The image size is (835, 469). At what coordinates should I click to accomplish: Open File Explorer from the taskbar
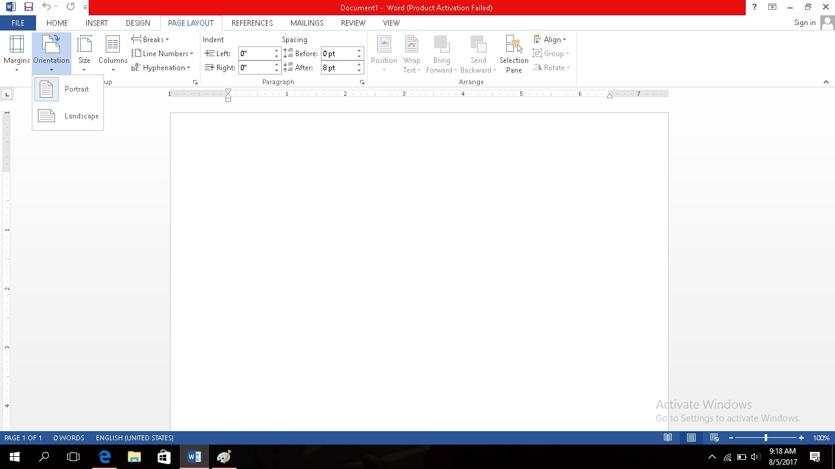[x=134, y=457]
